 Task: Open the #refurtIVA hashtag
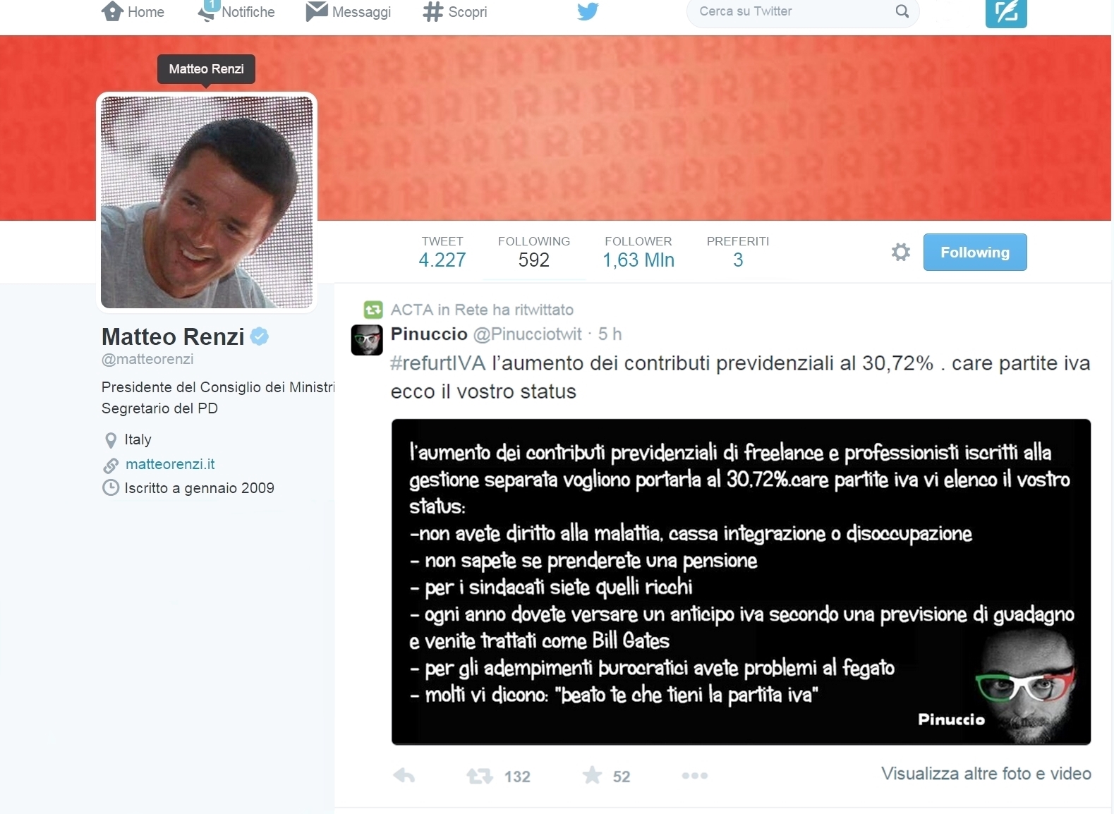click(x=438, y=363)
